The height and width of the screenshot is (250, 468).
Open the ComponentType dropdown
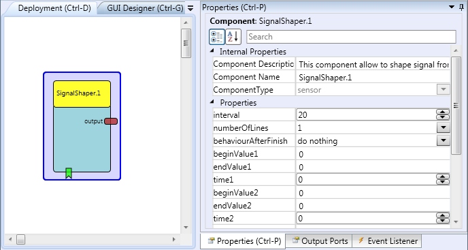(x=444, y=89)
